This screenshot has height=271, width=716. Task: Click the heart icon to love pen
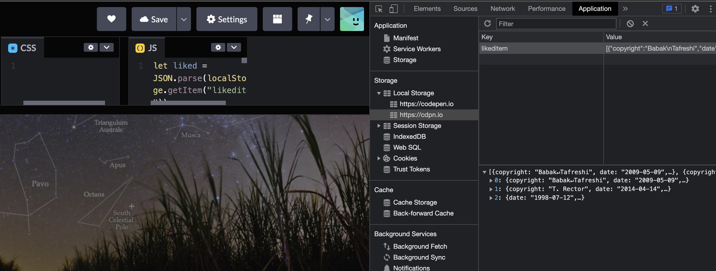coord(111,19)
